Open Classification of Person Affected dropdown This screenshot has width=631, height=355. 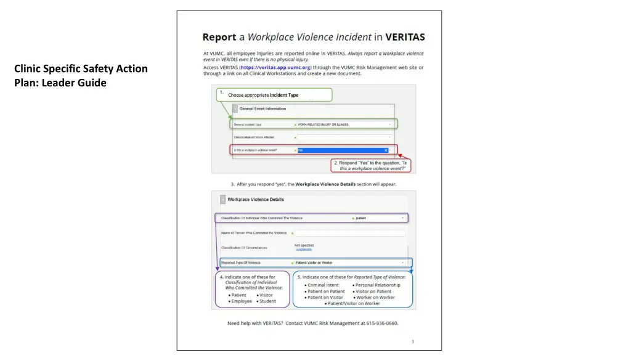[389, 137]
